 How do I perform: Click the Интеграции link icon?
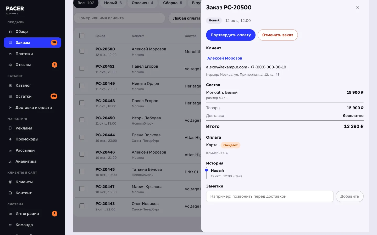pos(10,214)
